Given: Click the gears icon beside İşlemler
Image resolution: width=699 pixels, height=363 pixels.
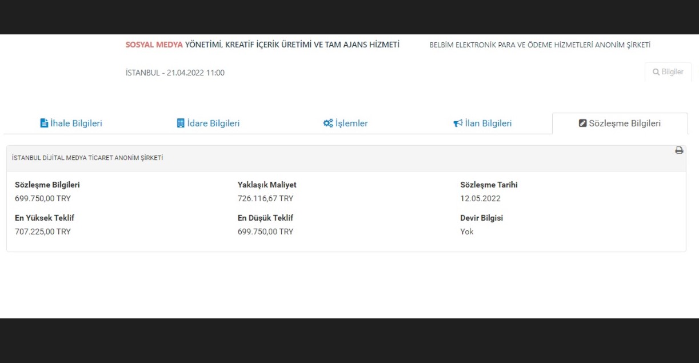Looking at the screenshot, I should pyautogui.click(x=328, y=123).
